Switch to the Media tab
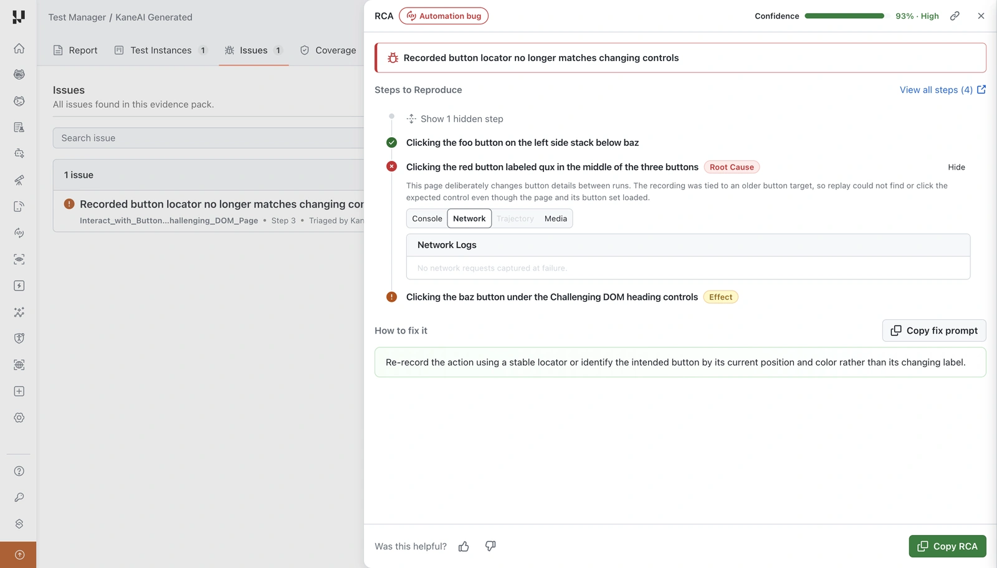The image size is (997, 568). coord(556,219)
